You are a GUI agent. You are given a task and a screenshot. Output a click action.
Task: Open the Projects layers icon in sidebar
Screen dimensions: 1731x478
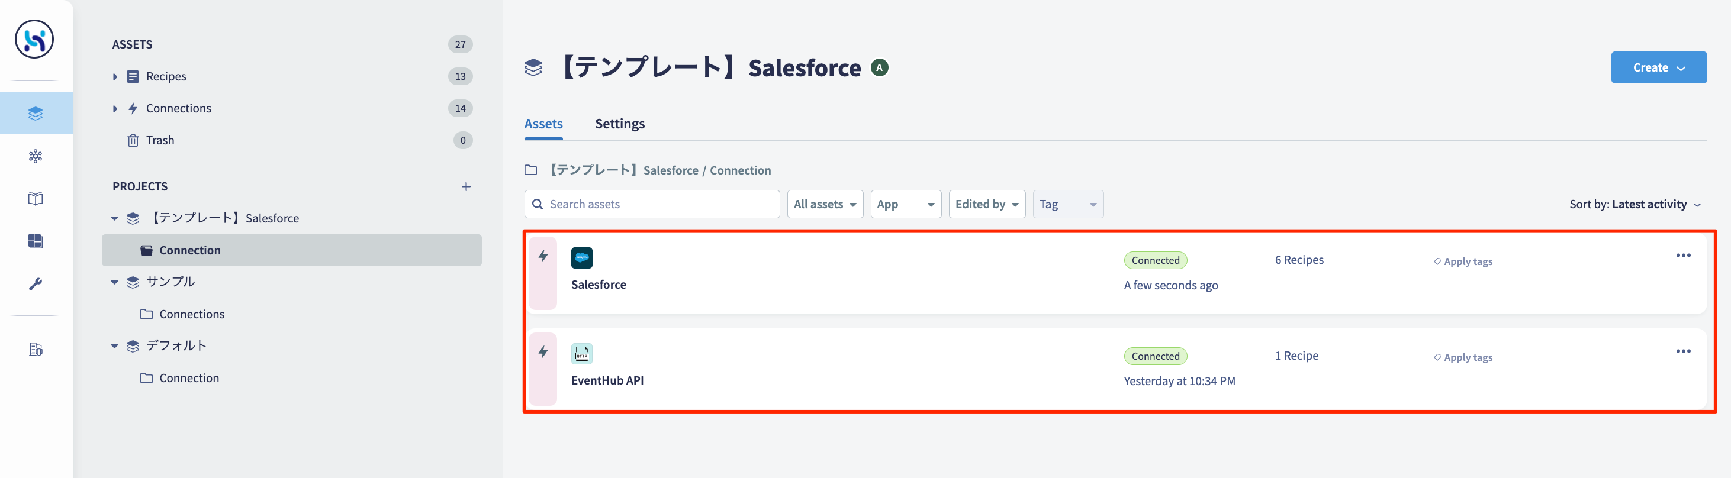click(36, 114)
